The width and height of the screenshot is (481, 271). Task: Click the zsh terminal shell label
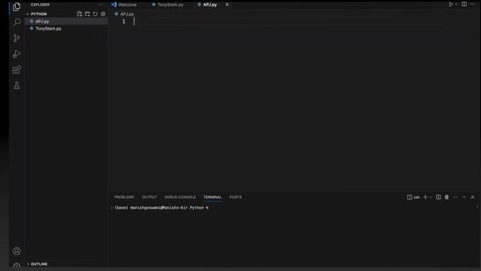[x=413, y=197]
